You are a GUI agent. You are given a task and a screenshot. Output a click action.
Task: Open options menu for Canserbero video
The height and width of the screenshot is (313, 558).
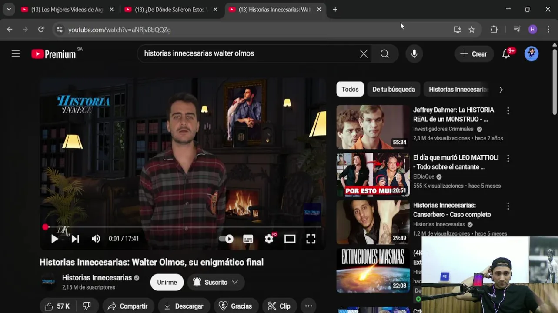tap(508, 206)
